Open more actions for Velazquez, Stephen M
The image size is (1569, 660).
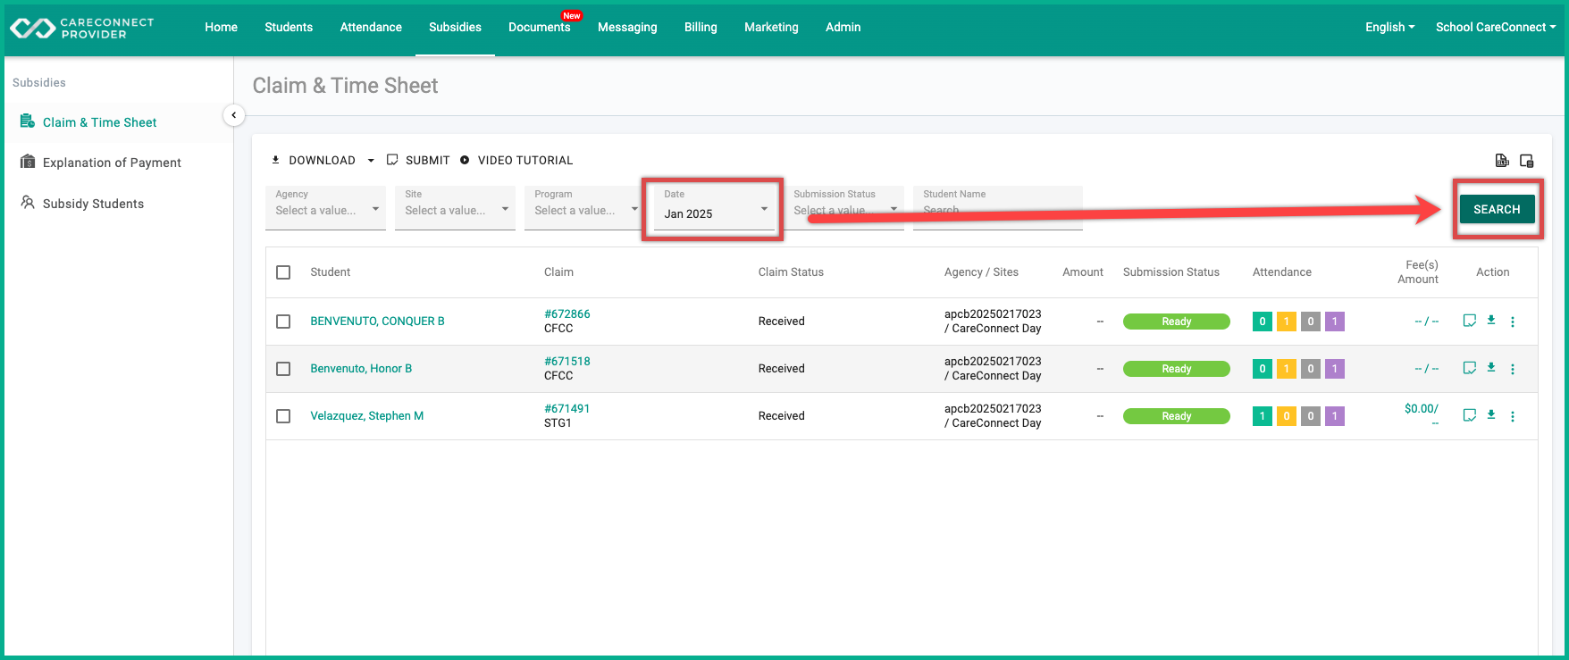[1513, 416]
